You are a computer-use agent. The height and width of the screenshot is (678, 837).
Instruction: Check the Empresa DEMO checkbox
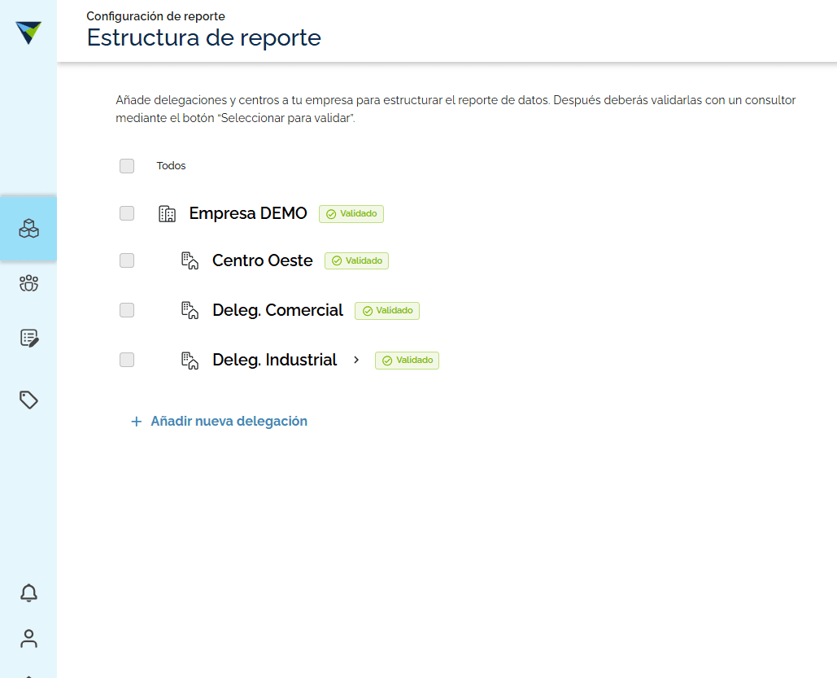127,213
